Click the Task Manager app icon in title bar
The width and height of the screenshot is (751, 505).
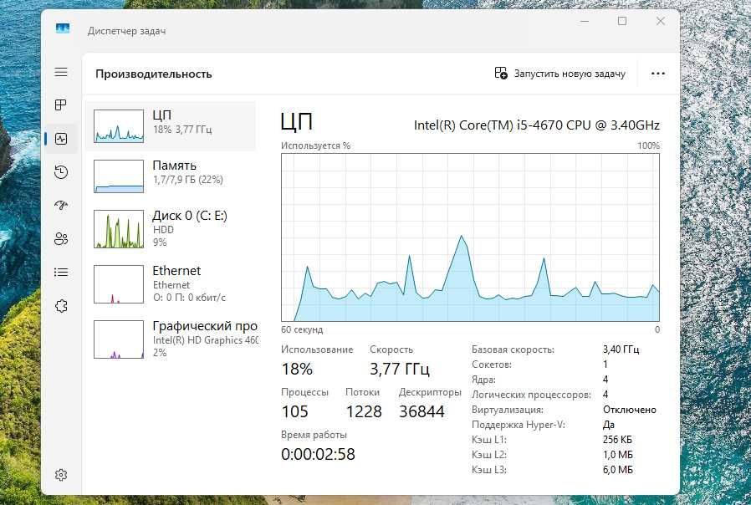point(62,28)
